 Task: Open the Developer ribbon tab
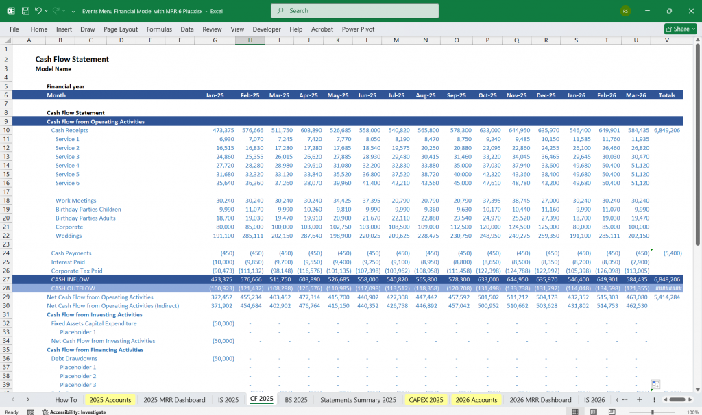point(266,29)
